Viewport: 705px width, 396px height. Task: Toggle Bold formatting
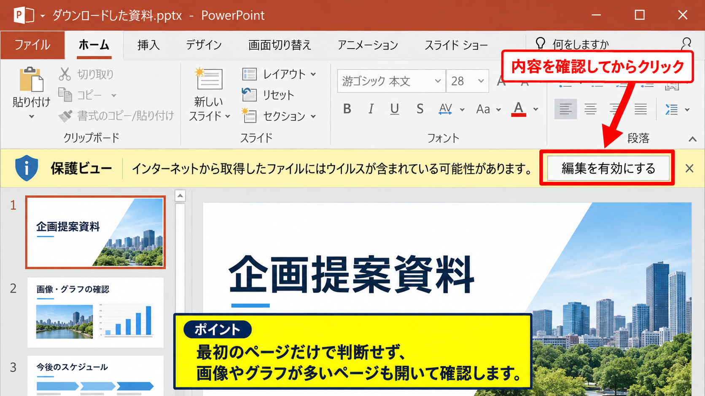coord(347,109)
